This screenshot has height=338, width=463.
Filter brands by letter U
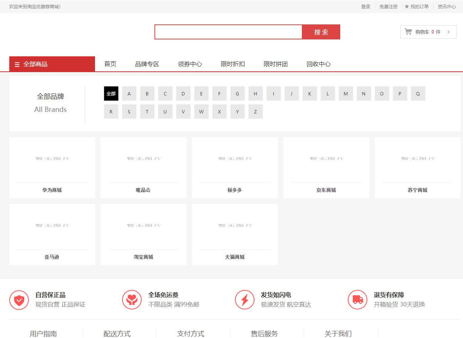click(x=165, y=112)
